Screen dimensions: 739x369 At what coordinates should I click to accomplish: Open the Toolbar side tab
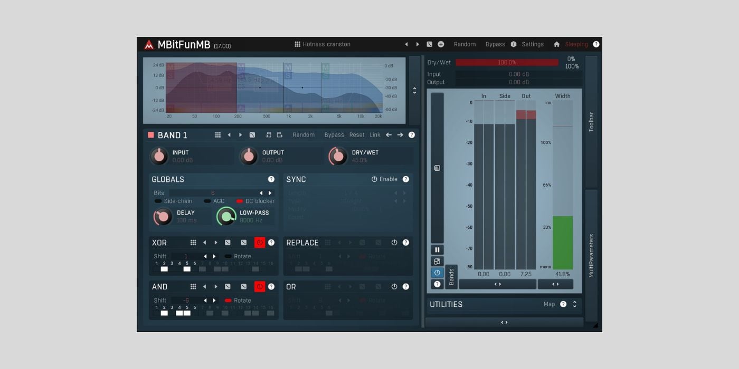(x=591, y=122)
